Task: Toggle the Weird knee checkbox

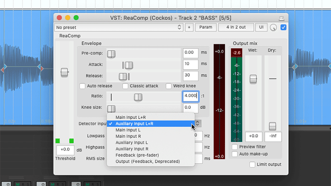Action: [x=169, y=86]
